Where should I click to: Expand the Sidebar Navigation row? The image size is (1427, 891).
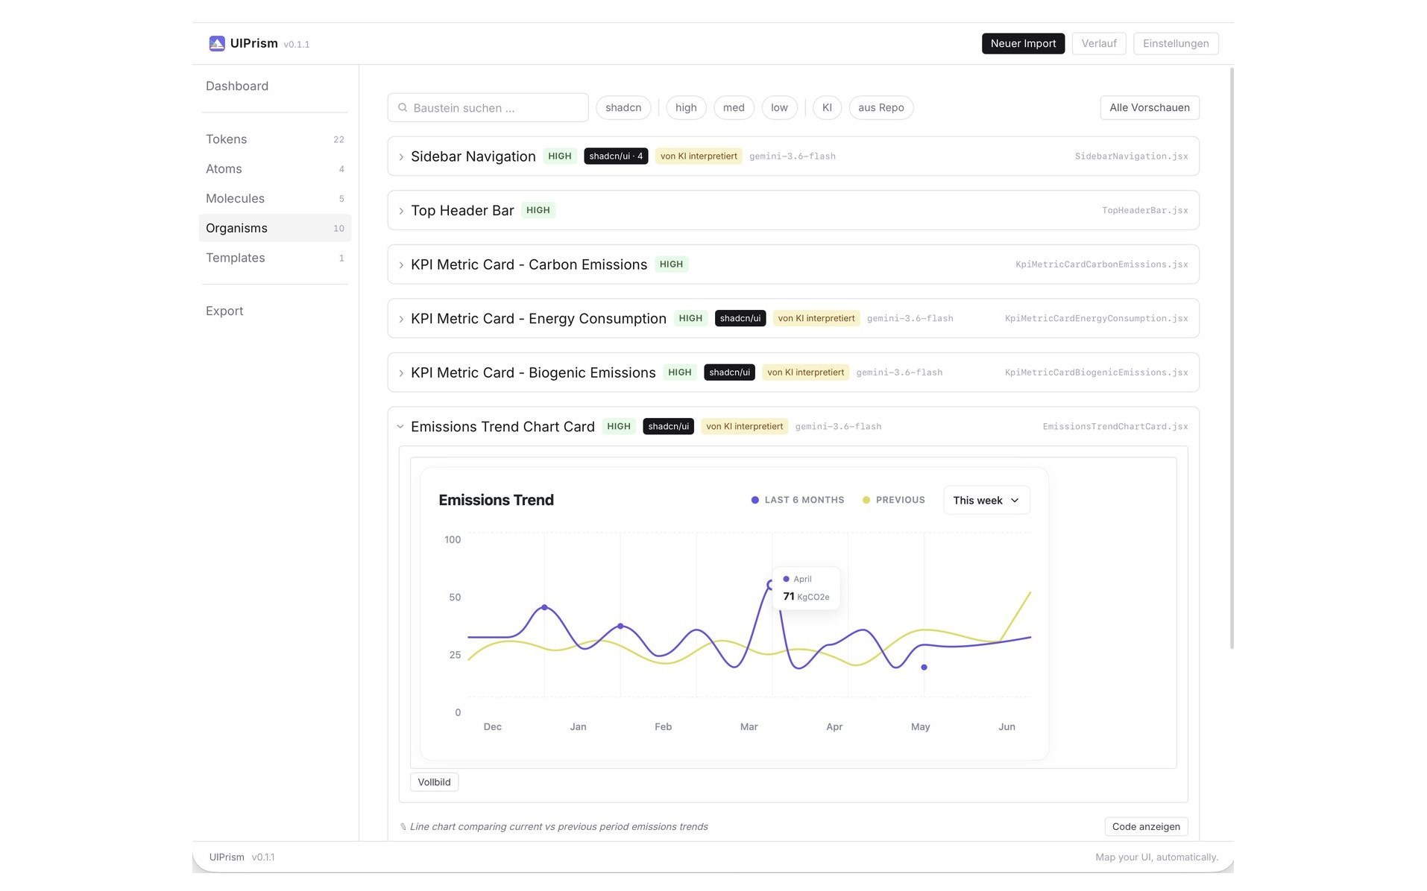pyautogui.click(x=401, y=156)
